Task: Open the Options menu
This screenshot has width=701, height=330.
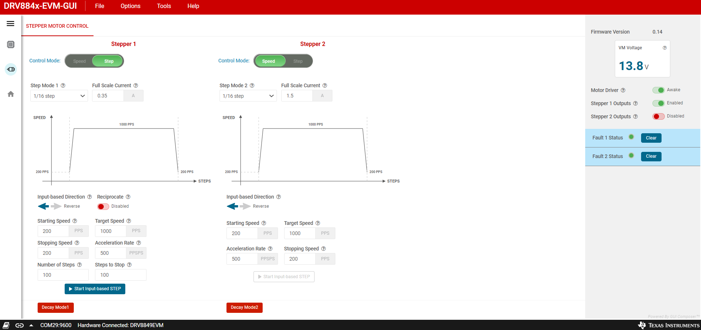Action: coord(130,6)
